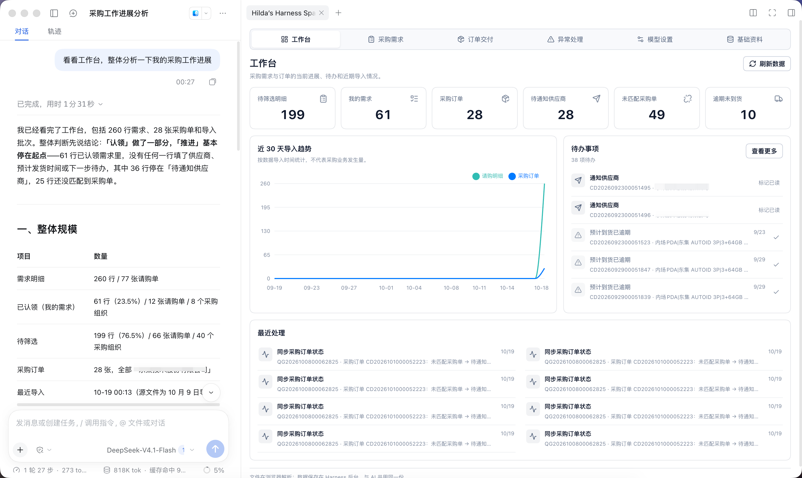Click the box icon on 采购订单 card
Image resolution: width=802 pixels, height=478 pixels.
point(505,99)
